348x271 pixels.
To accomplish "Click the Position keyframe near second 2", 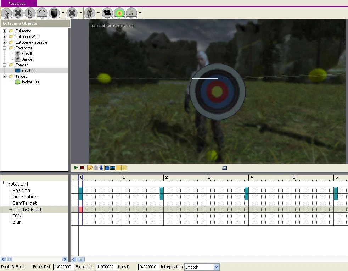I will coord(162,190).
